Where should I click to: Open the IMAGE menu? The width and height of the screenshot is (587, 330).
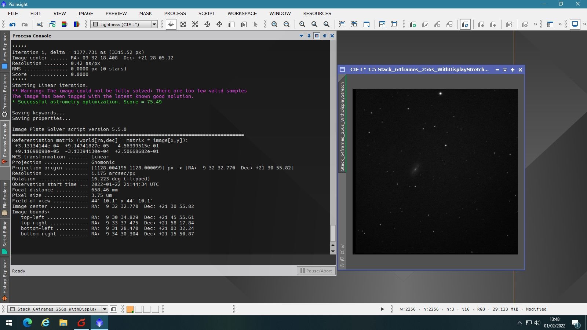86,13
